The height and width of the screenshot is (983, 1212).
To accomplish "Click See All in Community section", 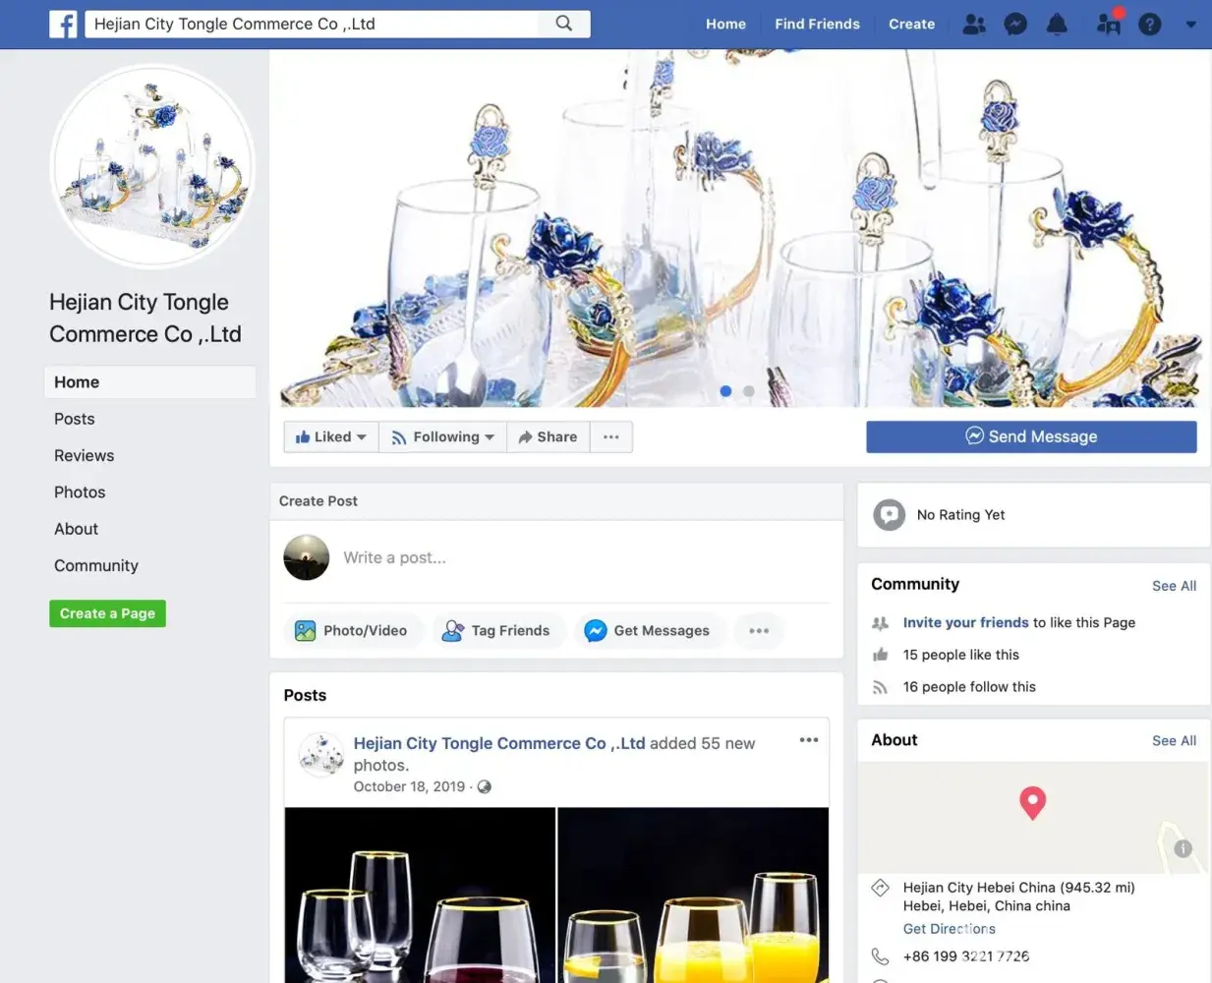I will pyautogui.click(x=1174, y=586).
